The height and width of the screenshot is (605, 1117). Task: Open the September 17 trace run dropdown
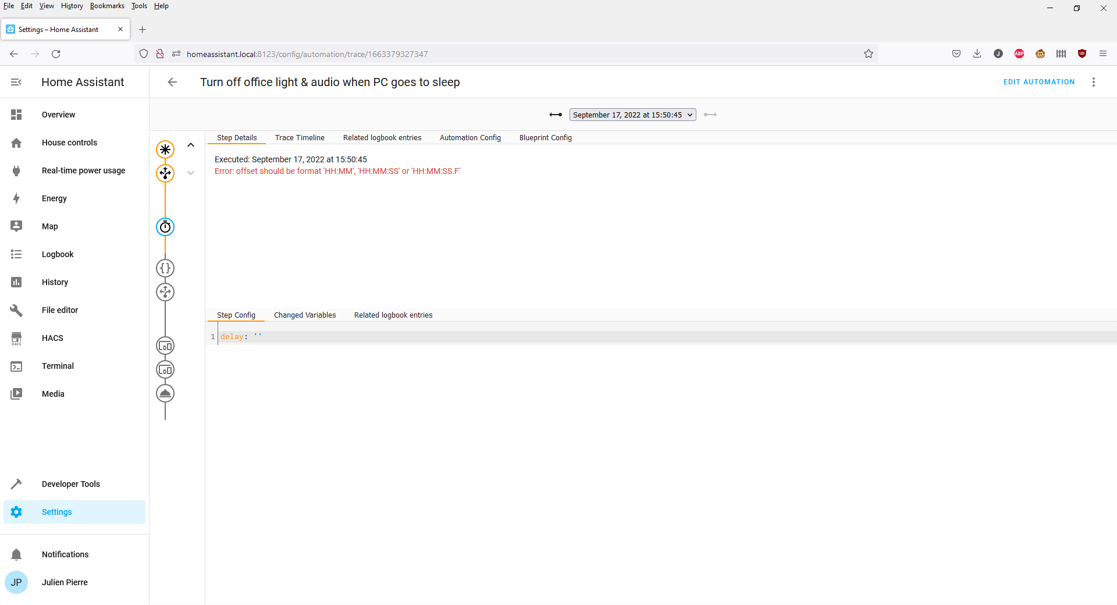point(632,115)
